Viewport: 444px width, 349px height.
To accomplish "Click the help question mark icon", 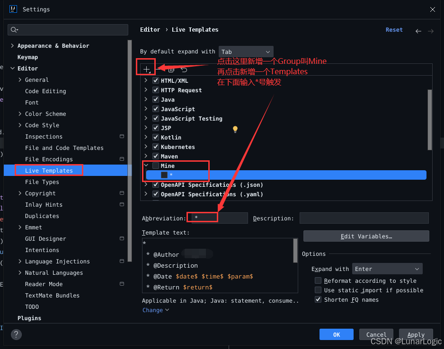I will [16, 334].
